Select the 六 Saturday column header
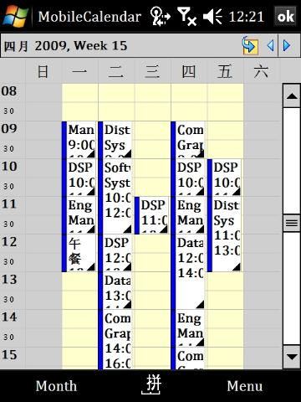This screenshot has width=301, height=402. click(262, 71)
